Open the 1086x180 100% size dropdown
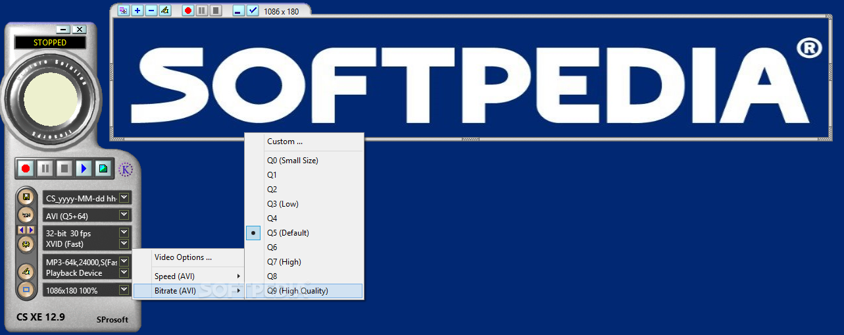Screen dimensions: 844x335 coord(124,290)
